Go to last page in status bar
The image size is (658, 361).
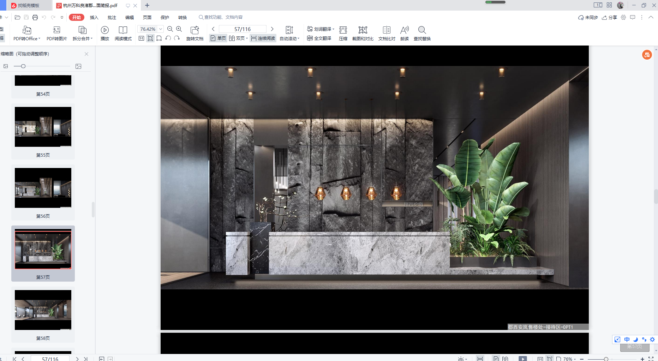85,359
